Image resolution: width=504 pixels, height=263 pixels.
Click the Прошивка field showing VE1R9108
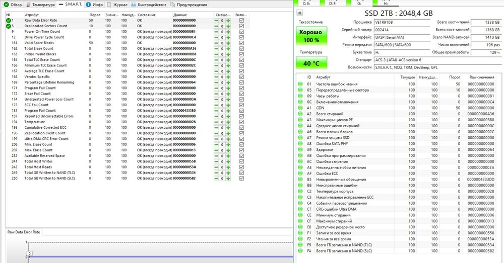(x=402, y=22)
